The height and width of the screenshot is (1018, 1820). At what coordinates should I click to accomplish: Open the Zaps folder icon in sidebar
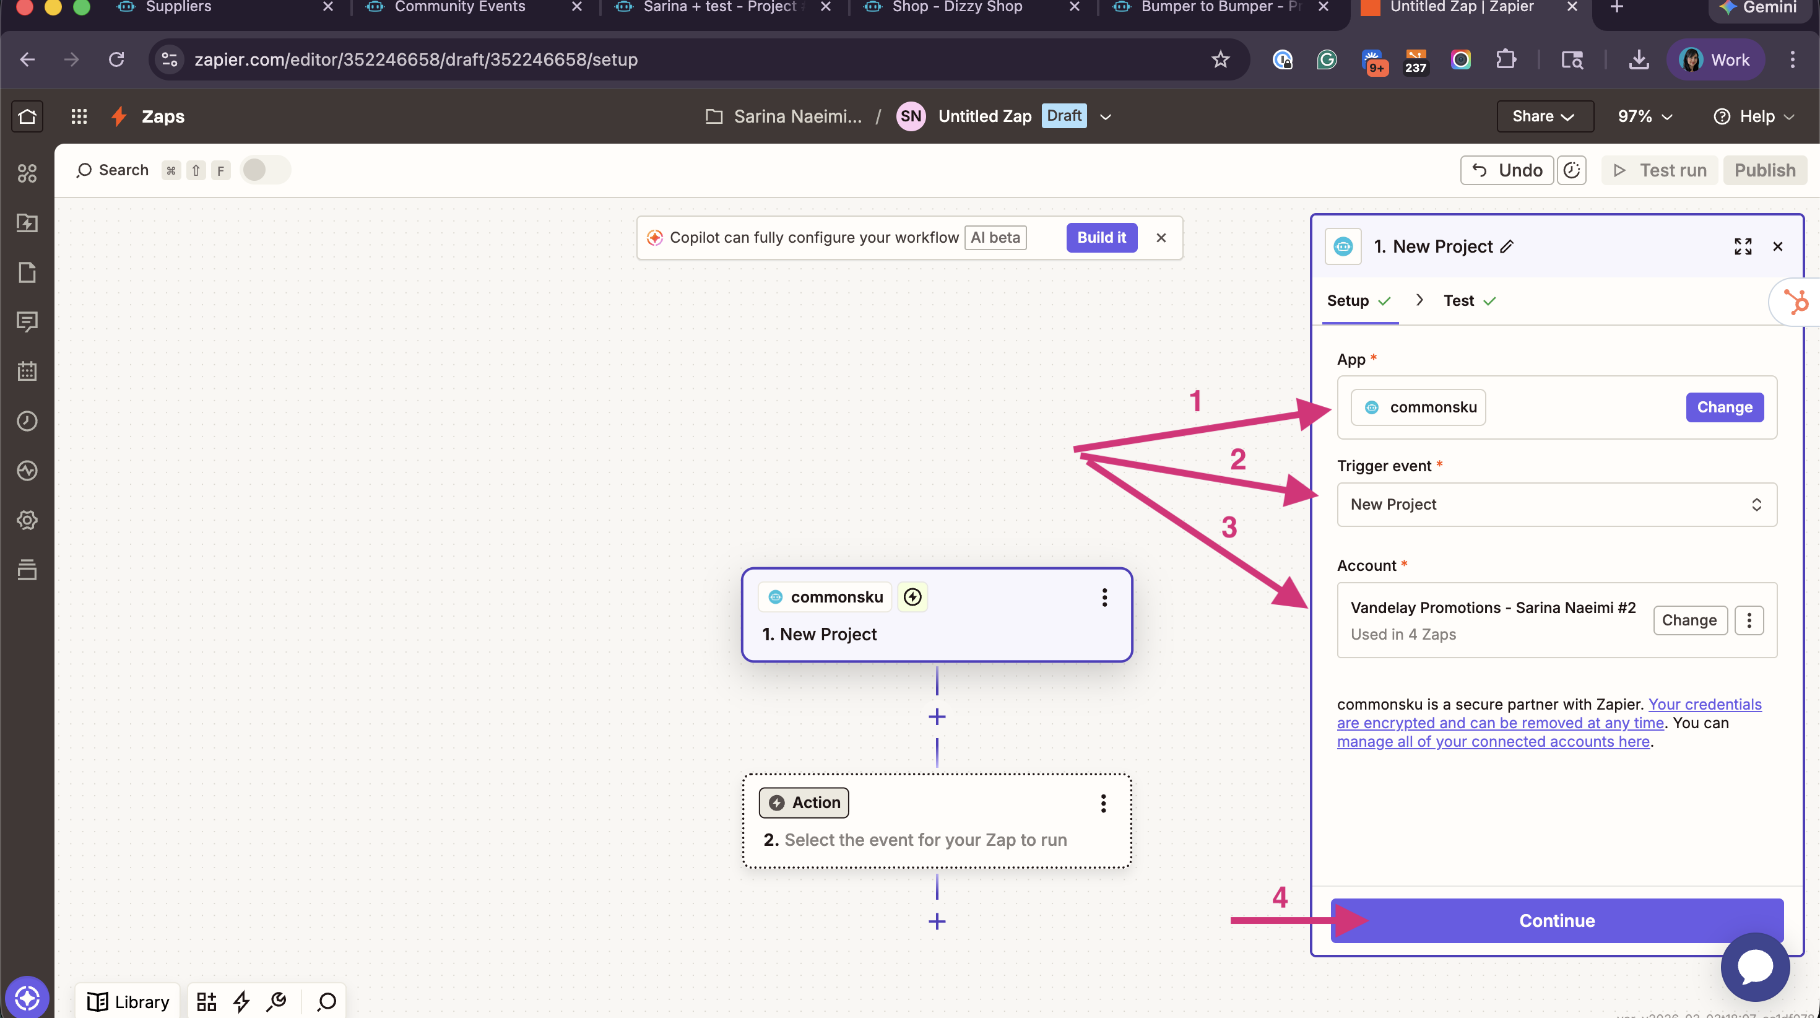27,223
